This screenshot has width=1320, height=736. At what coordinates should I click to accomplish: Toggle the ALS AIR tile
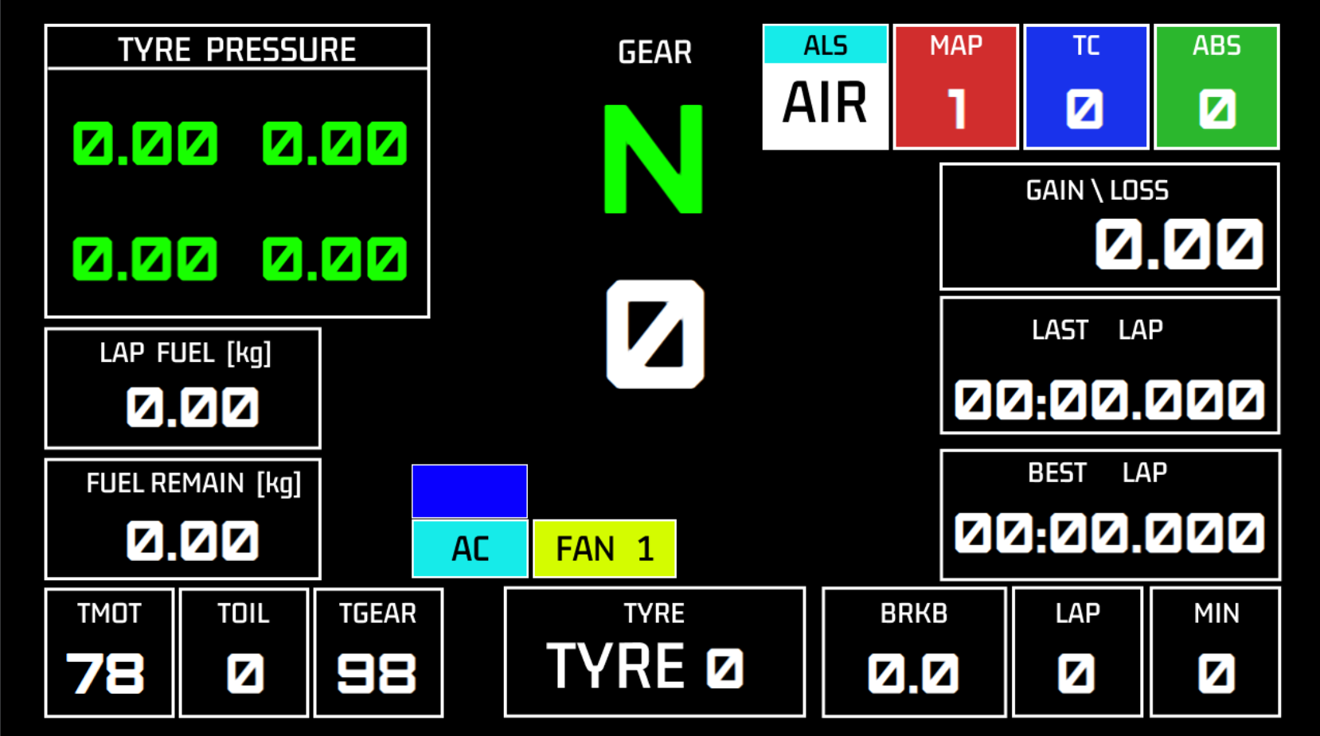click(x=825, y=88)
